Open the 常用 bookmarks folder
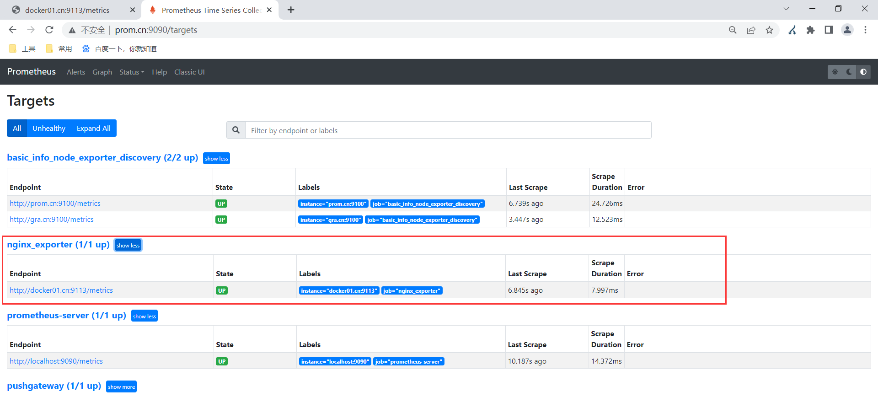 [59, 48]
